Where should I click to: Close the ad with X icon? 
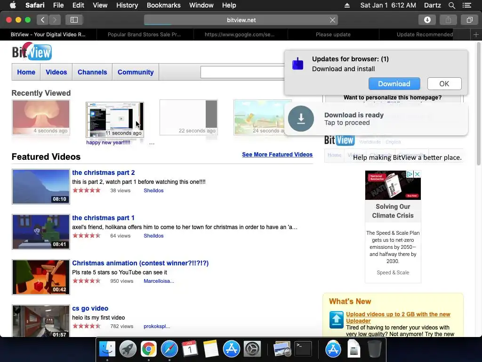(417, 174)
